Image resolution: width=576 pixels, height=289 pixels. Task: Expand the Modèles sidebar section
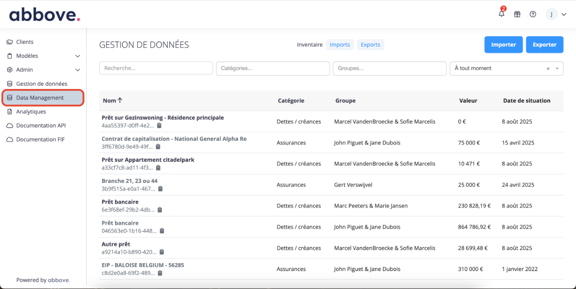click(x=77, y=56)
